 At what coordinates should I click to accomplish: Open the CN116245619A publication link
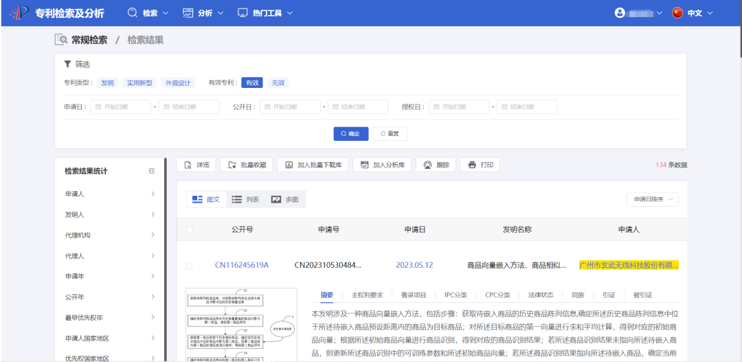242,265
